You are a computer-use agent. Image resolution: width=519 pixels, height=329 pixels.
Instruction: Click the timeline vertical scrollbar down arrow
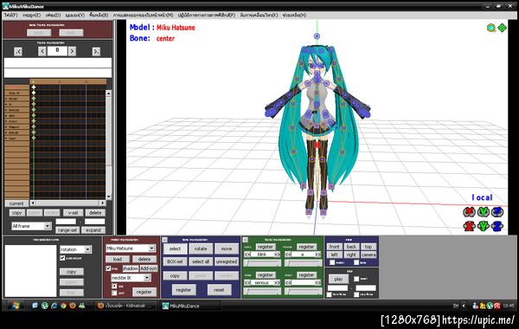click(x=108, y=197)
